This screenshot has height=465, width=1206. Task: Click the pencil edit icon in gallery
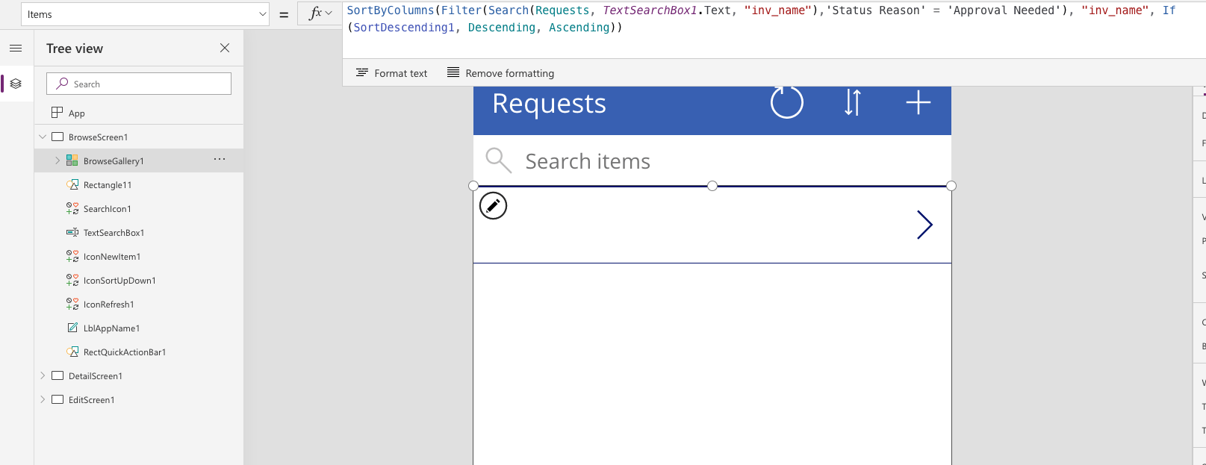point(493,206)
